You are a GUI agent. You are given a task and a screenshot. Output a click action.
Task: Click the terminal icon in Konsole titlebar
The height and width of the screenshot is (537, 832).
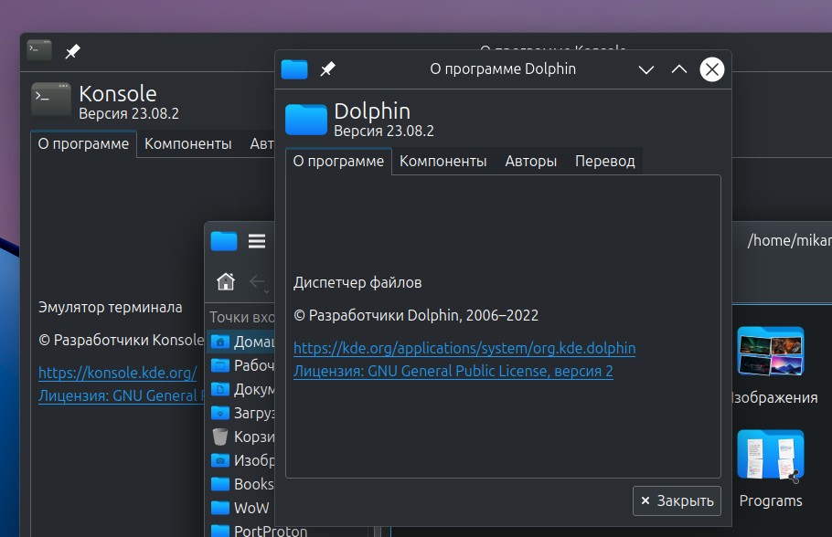point(39,50)
